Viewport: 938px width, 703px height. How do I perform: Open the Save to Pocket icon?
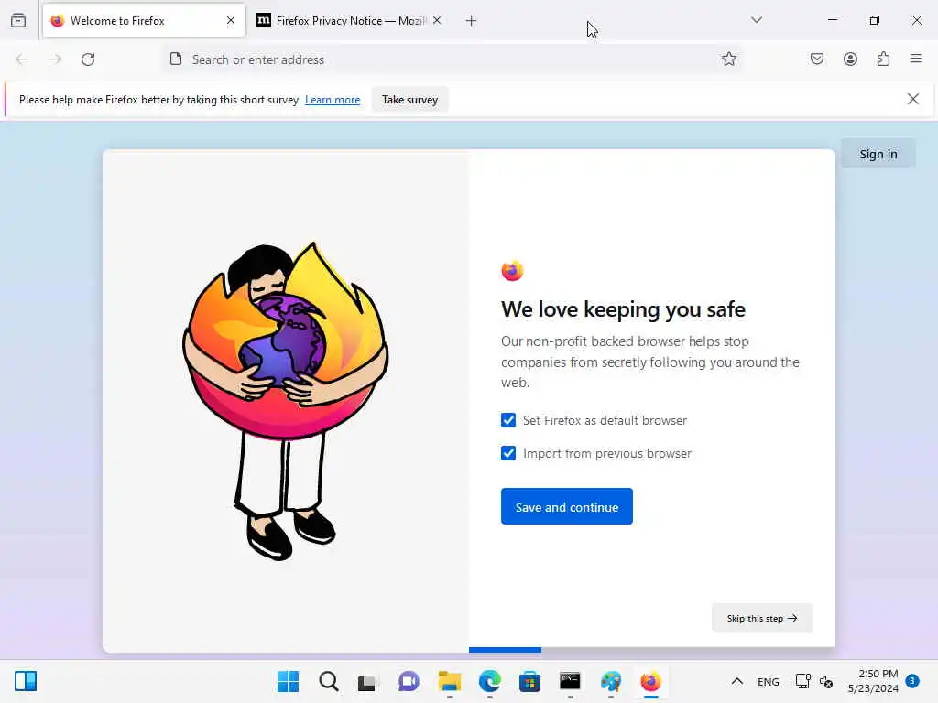coord(817,59)
